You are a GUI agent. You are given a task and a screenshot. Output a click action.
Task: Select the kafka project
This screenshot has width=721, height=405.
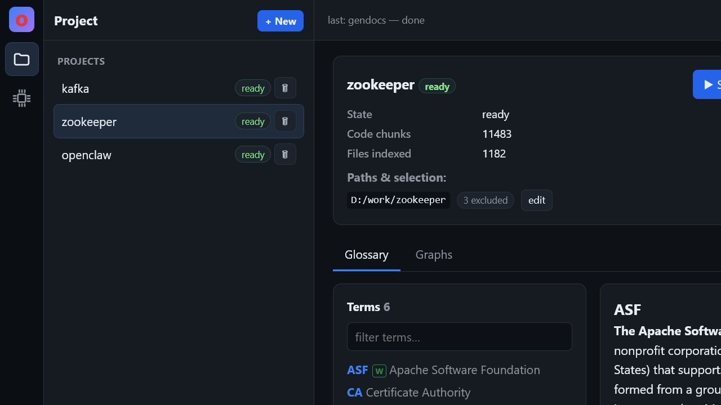pos(179,88)
